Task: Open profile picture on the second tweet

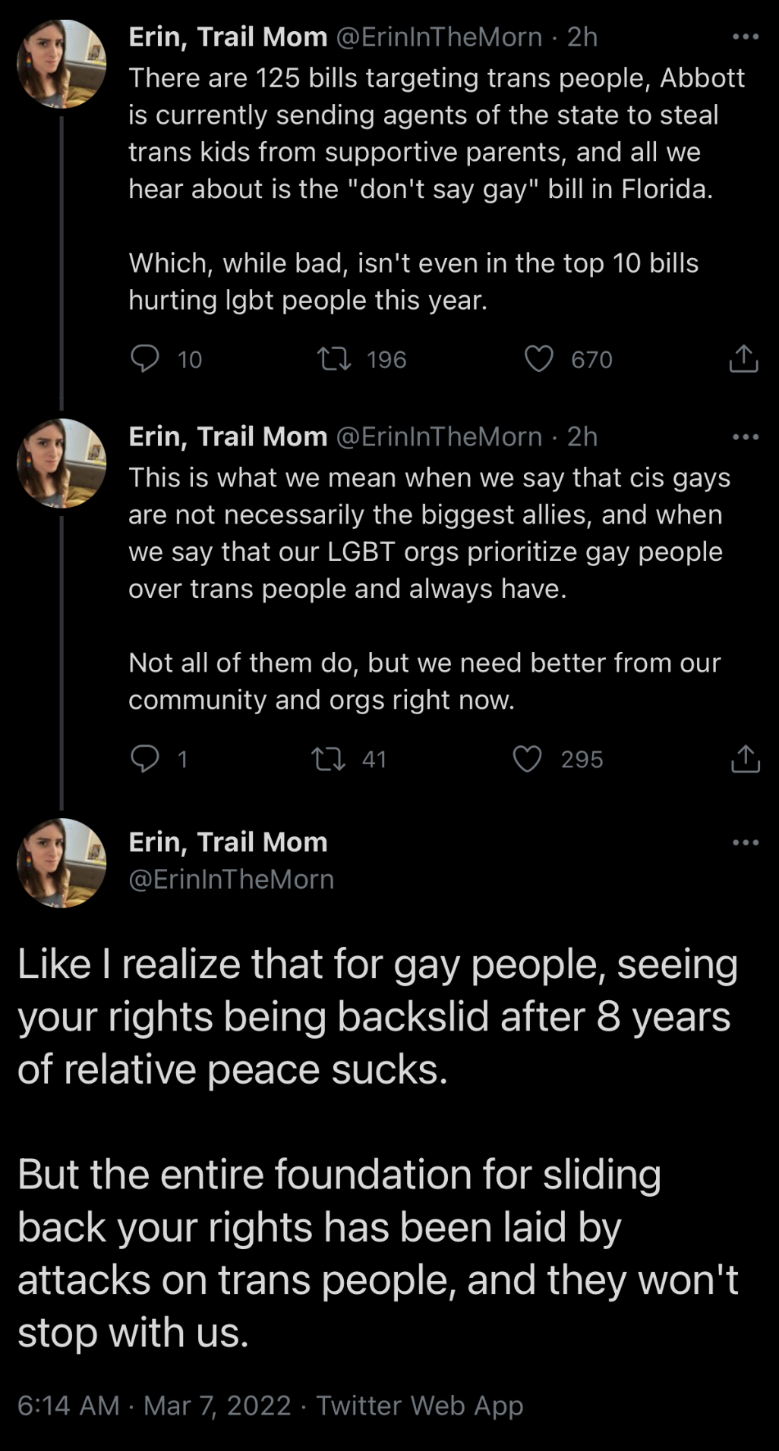Action: tap(61, 463)
